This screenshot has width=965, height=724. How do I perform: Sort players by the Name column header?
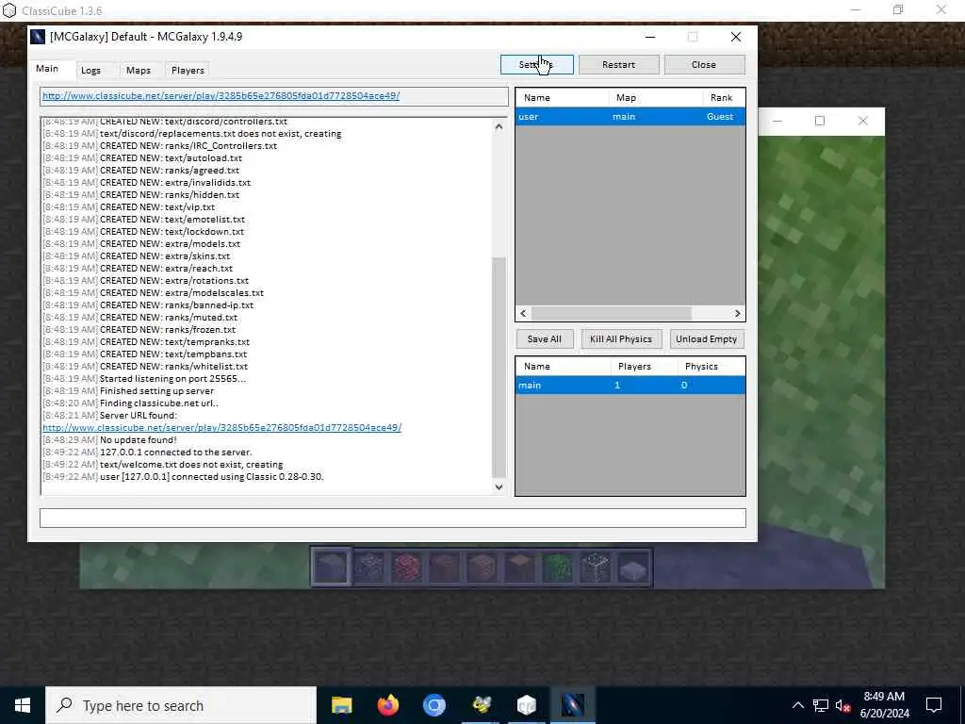563,97
